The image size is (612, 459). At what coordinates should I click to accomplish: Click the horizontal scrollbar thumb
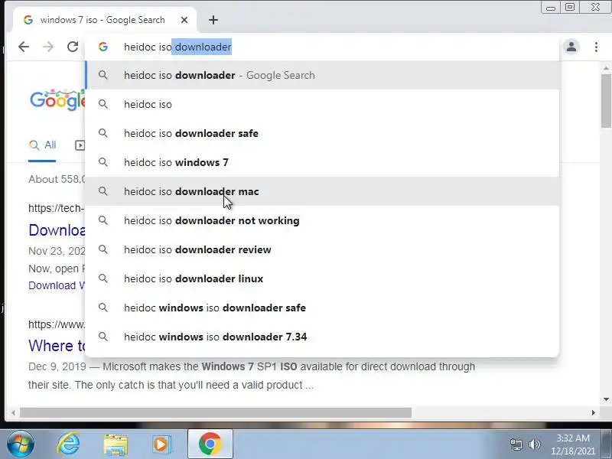(x=216, y=412)
